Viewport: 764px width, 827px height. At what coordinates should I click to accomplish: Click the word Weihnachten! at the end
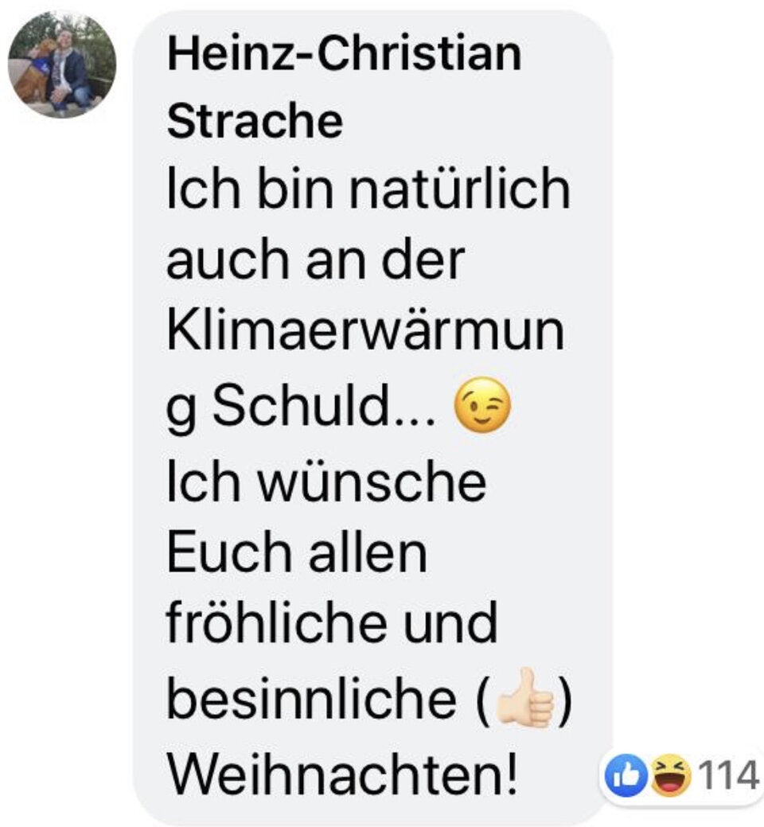tap(343, 774)
